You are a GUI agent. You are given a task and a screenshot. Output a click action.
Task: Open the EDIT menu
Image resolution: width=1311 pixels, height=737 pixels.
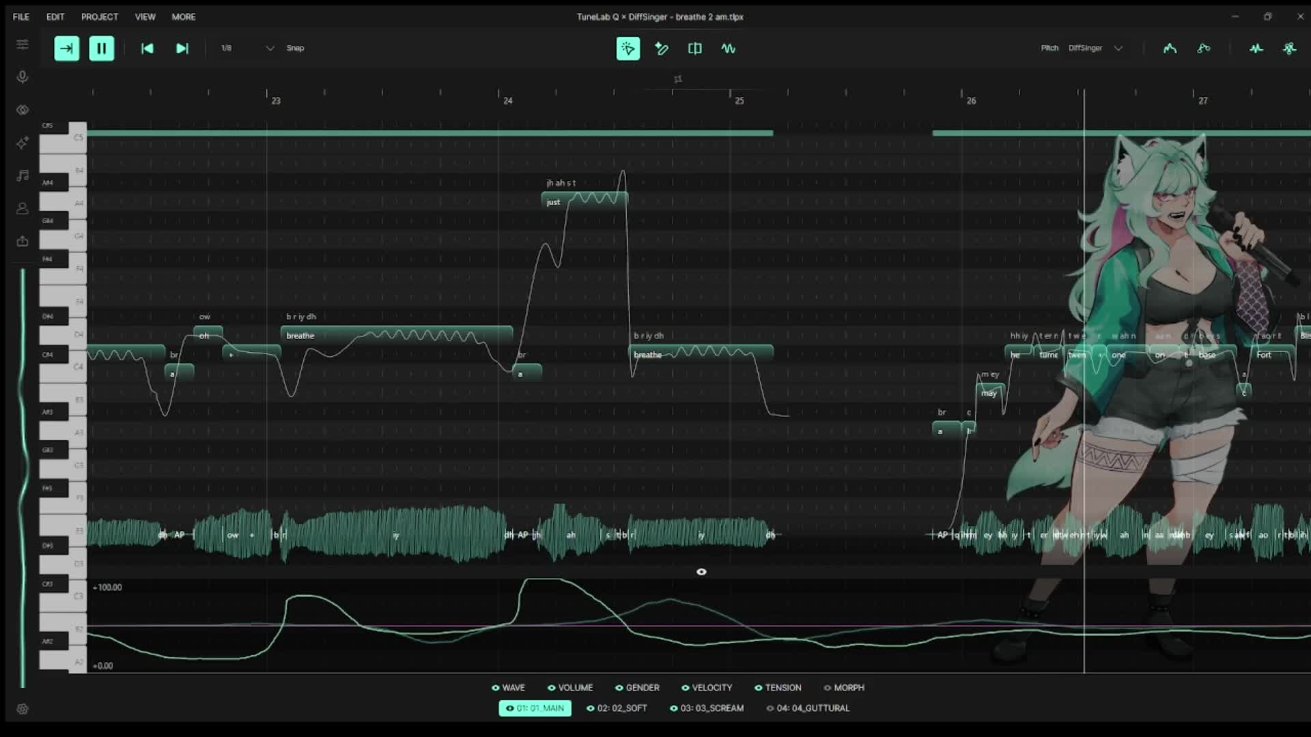[55, 16]
